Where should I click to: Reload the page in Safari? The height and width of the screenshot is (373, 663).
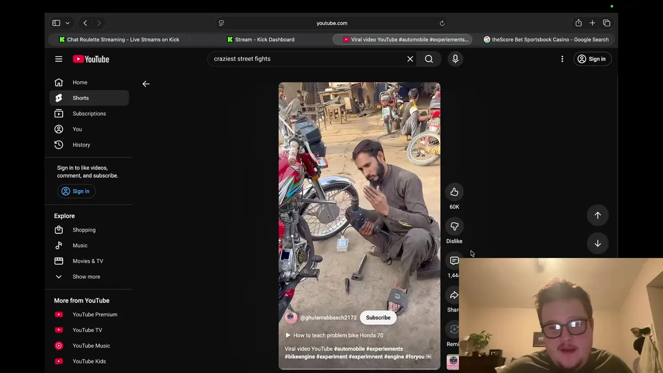pyautogui.click(x=442, y=23)
